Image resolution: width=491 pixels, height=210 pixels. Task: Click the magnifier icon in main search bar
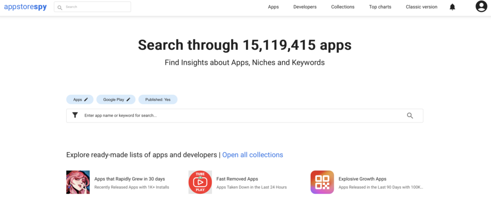[410, 115]
